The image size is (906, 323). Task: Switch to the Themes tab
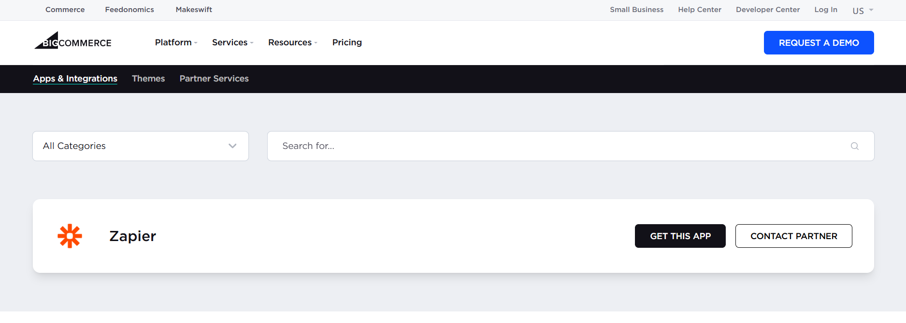tap(148, 79)
